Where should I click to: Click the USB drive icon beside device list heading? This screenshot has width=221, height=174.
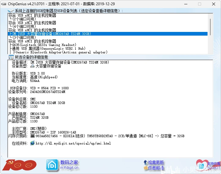point(11,11)
